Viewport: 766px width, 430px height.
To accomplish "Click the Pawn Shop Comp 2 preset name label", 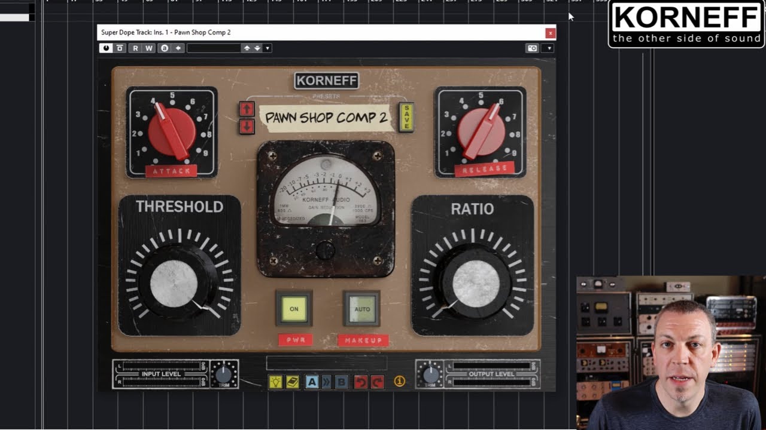I will (x=326, y=117).
